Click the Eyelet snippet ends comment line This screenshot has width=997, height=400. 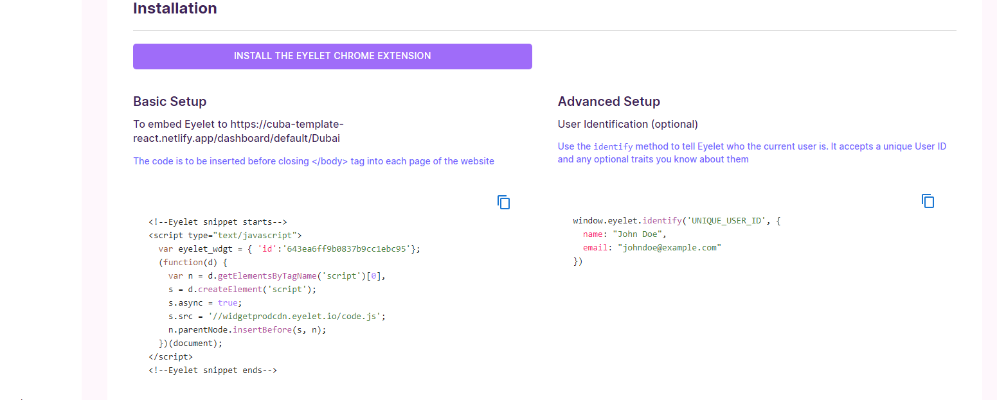coord(212,370)
